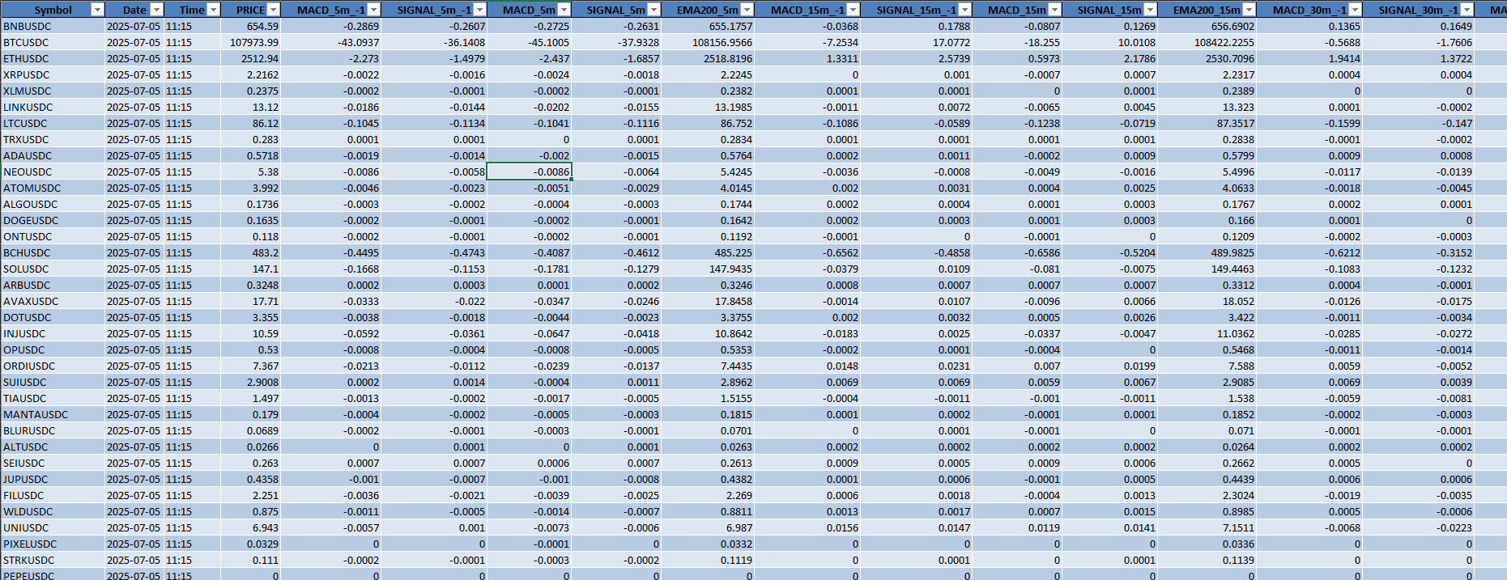This screenshot has width=1507, height=580.
Task: Click the SOLUSDC symbol cell
Action: click(x=27, y=269)
